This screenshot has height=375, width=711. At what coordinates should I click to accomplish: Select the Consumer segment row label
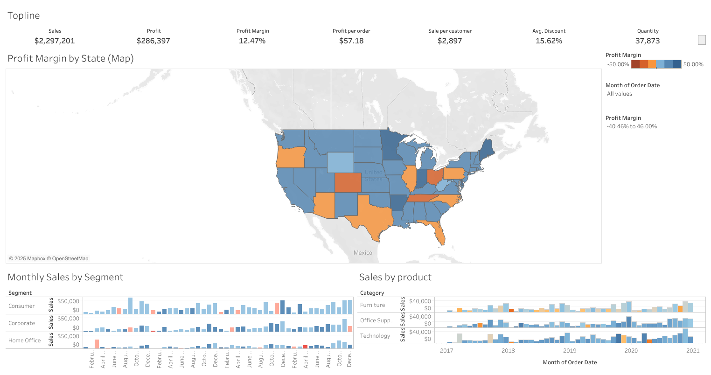pos(21,306)
